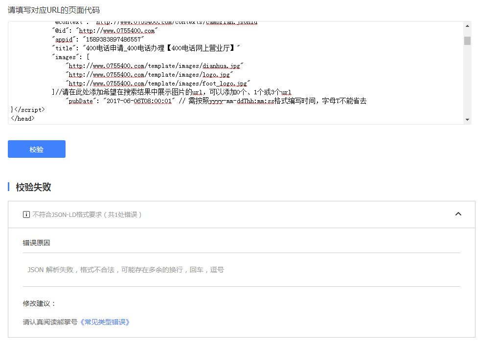Click the JSON 解析失败 error message text
This screenshot has width=497, height=342.
coord(126,270)
